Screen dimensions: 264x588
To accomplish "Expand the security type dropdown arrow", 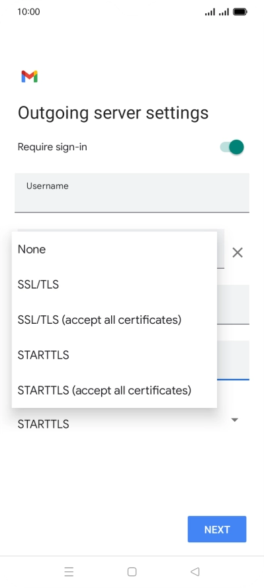I will click(235, 420).
